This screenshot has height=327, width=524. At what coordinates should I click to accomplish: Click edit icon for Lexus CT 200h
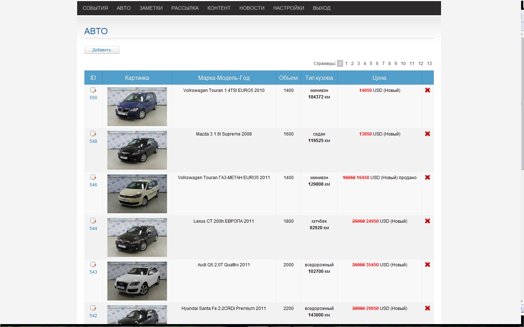point(93,221)
